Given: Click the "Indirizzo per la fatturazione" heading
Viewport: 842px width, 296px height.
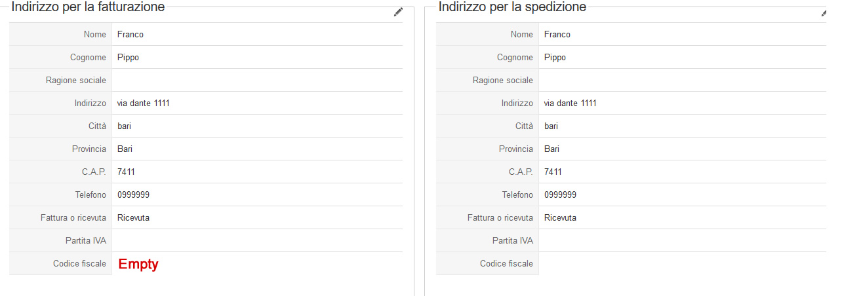Looking at the screenshot, I should pyautogui.click(x=88, y=8).
